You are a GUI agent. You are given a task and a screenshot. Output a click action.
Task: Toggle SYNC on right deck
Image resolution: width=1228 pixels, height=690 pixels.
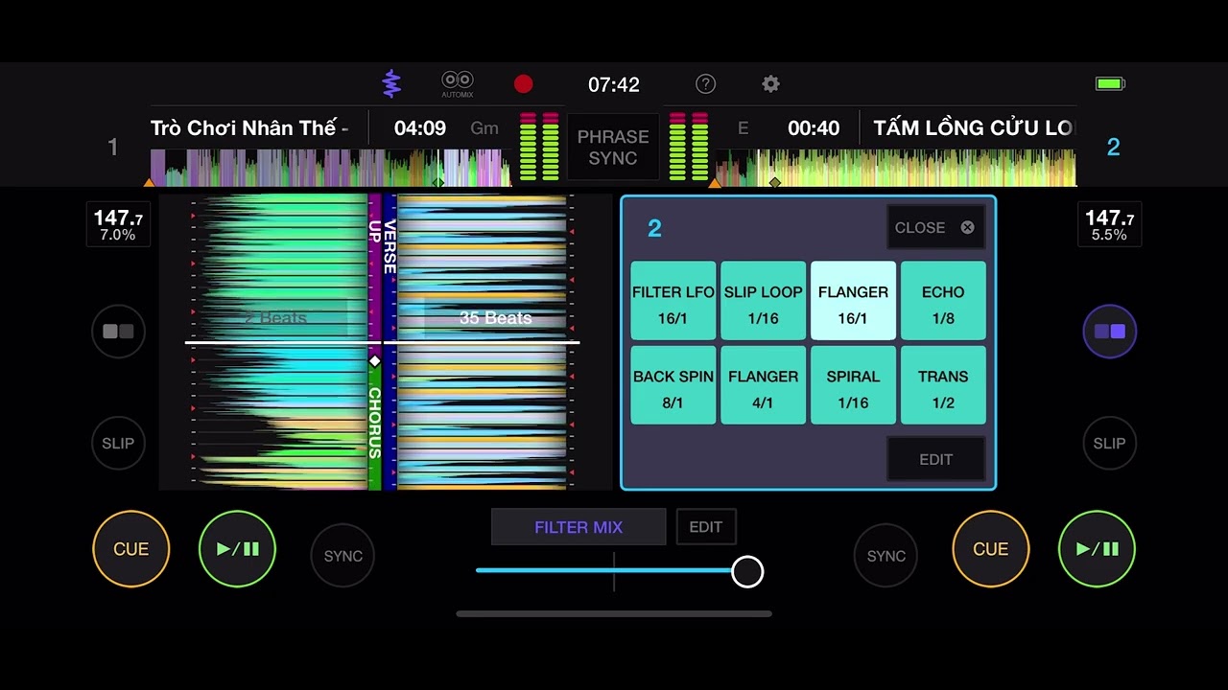pyautogui.click(x=886, y=556)
